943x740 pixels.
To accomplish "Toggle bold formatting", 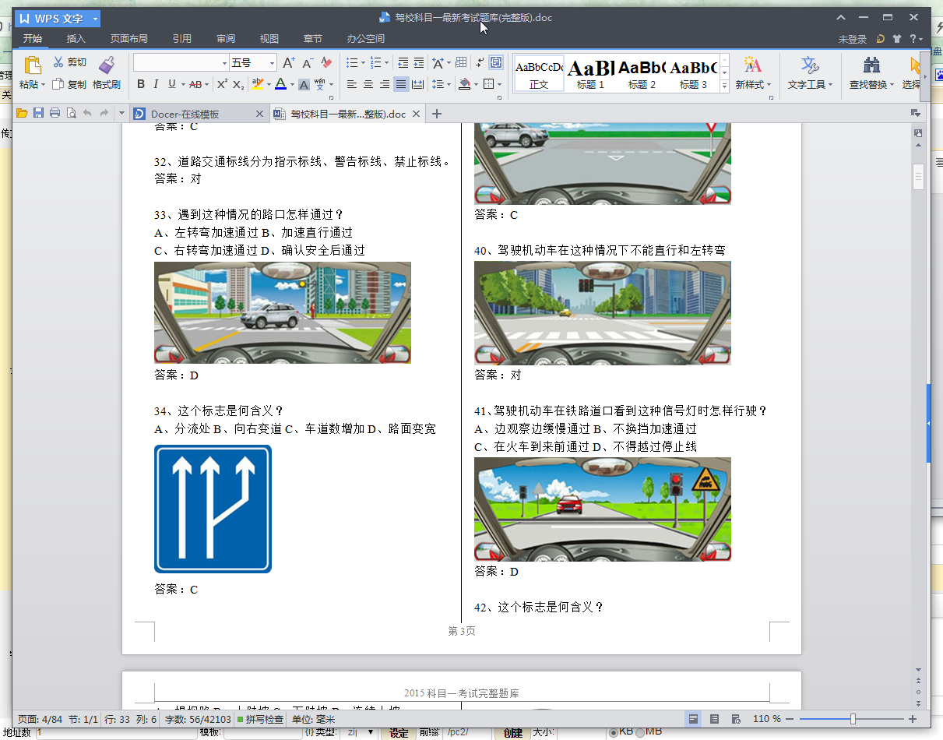I will coord(141,84).
